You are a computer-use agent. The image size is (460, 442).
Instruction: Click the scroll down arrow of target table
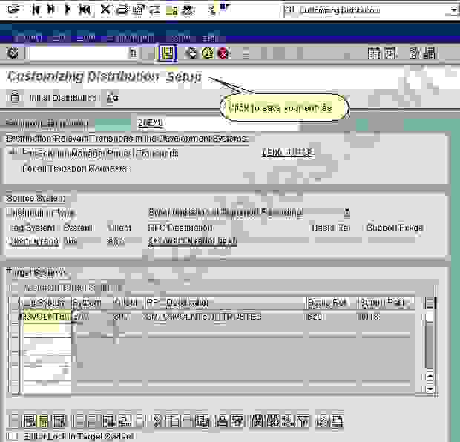tap(430, 389)
